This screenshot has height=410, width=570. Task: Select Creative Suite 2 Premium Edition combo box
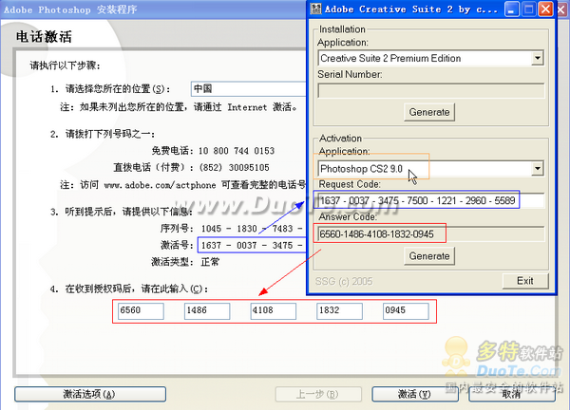pos(430,58)
